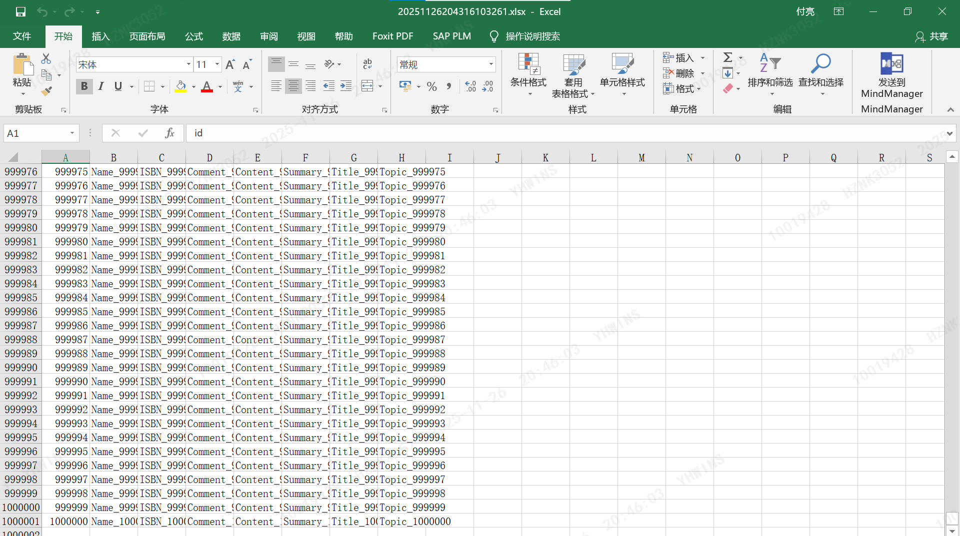This screenshot has height=536, width=960.
Task: Switch to the 页面布局 tab
Action: (147, 36)
